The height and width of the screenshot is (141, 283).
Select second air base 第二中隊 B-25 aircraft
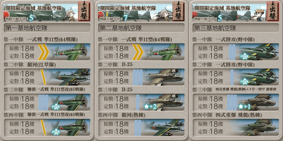[x=164, y=77]
